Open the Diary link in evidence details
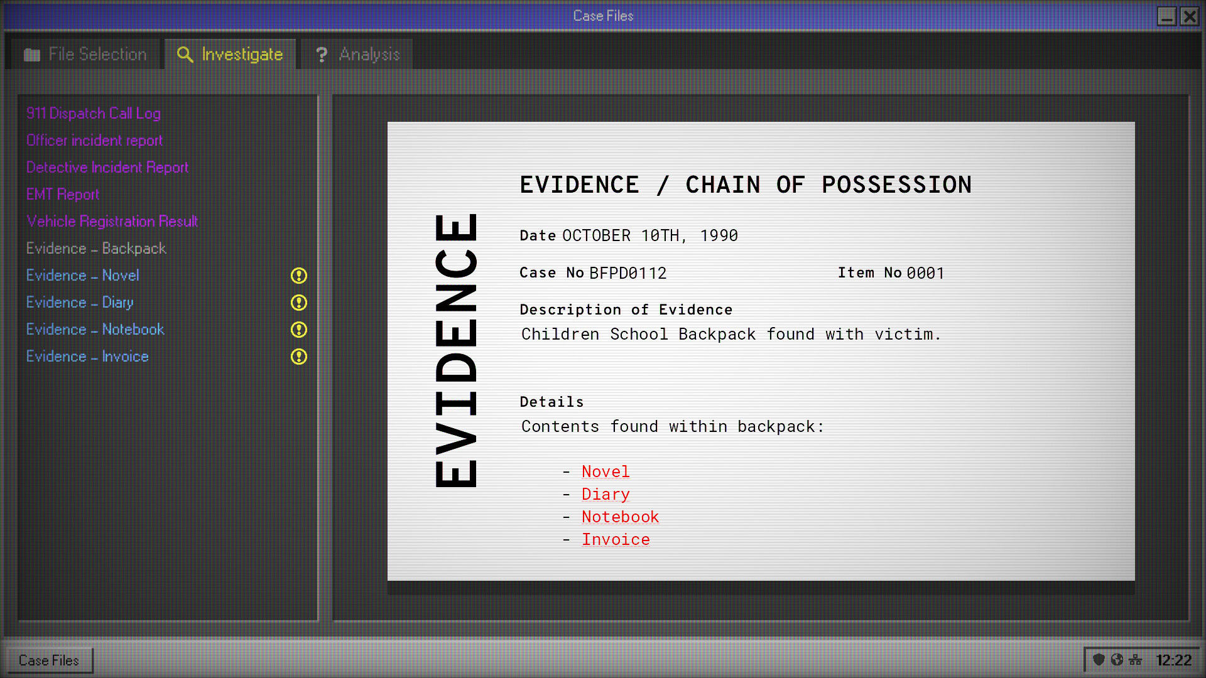Image resolution: width=1206 pixels, height=678 pixels. 605,494
